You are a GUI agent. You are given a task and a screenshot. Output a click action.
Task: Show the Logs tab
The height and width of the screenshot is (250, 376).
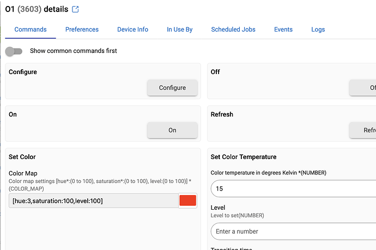coord(318,29)
